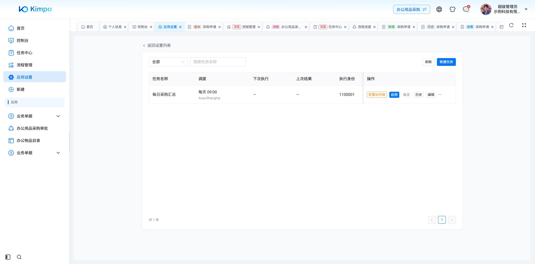Viewport: 535px width, 264px height.
Task: Close the 流程进度 tab
Action: 374,27
